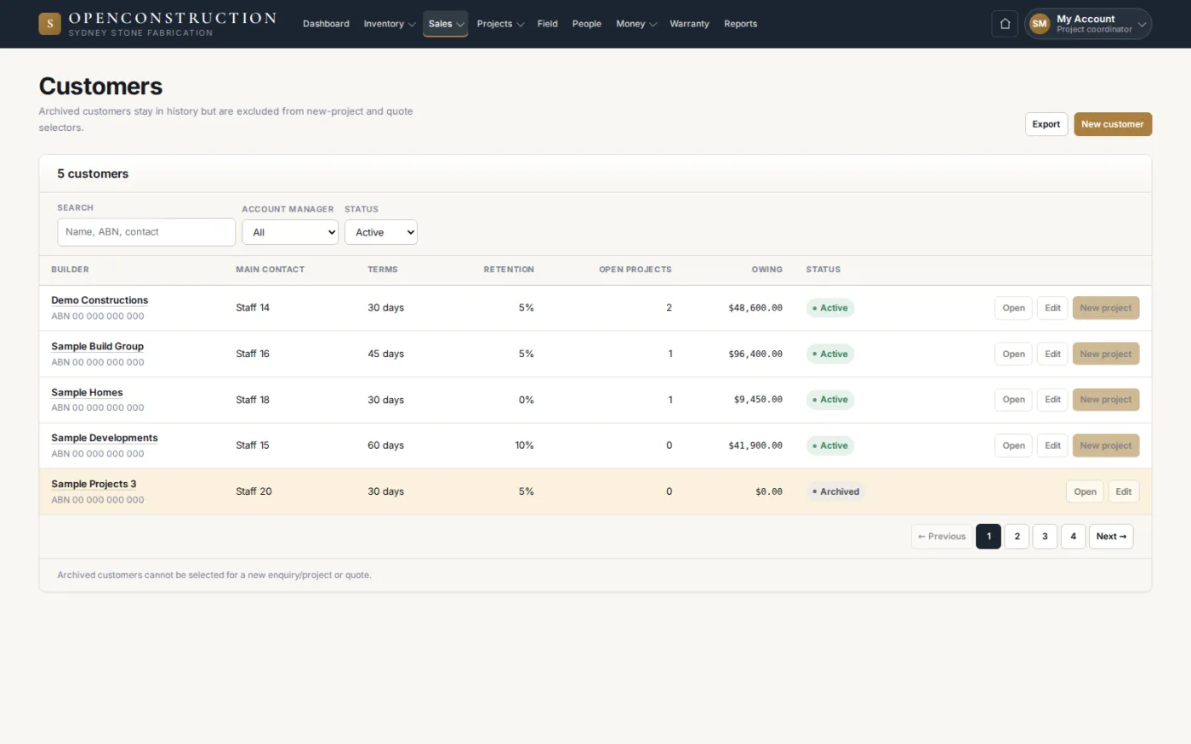The width and height of the screenshot is (1191, 744).
Task: Go to pagination page 4
Action: (1073, 537)
